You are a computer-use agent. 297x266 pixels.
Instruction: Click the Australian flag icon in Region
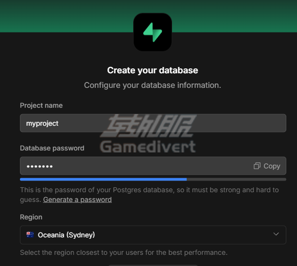click(30, 235)
